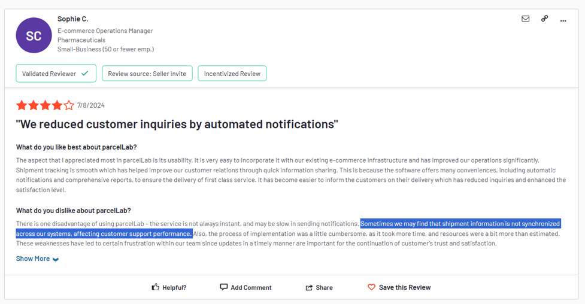Click the speech bubble comment icon

click(223, 287)
